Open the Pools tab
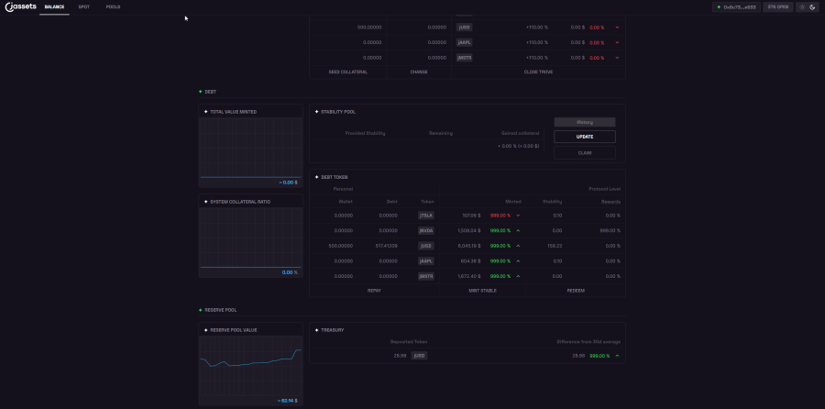Viewport: 825px width, 409px height. pyautogui.click(x=113, y=6)
